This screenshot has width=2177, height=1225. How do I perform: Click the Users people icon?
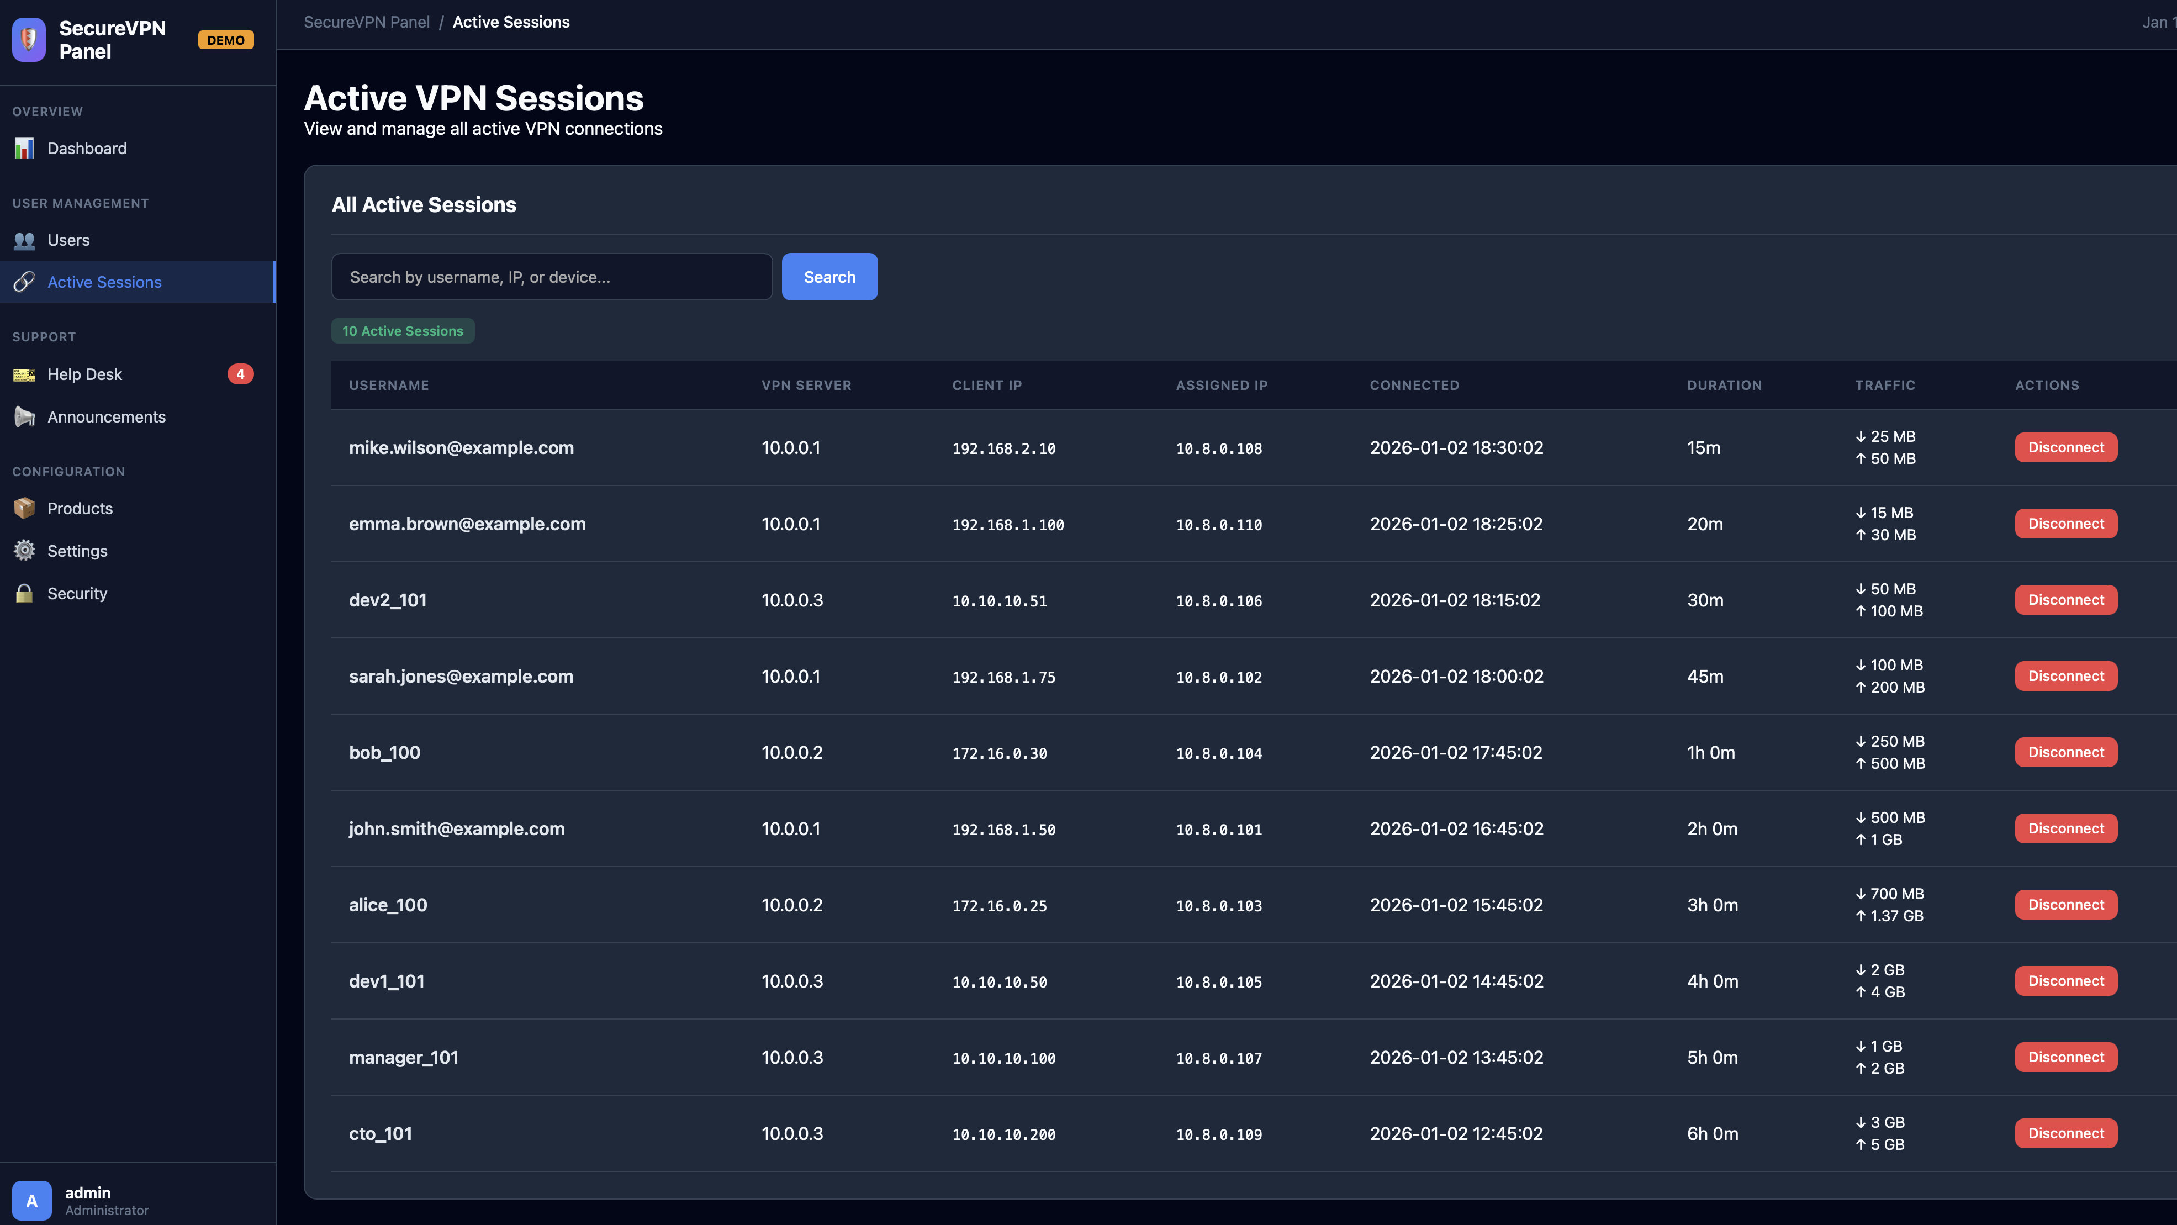(24, 240)
